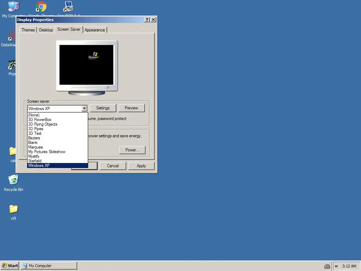Pick 3D Flying Objects from the list

pos(57,124)
